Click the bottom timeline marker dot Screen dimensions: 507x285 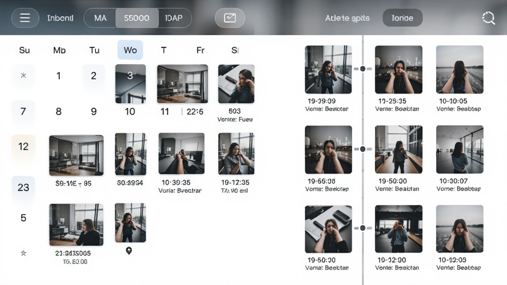pos(363,228)
